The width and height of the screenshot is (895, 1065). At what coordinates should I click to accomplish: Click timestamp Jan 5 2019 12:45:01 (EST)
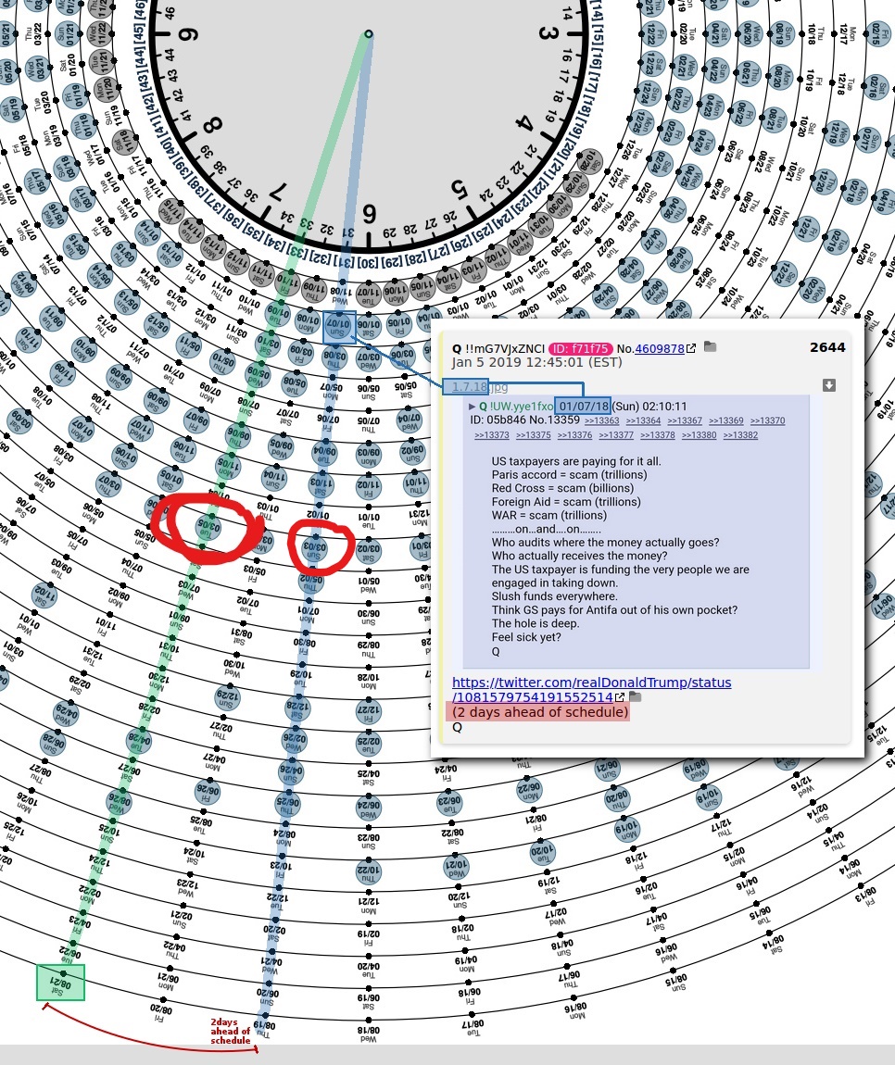coord(536,362)
